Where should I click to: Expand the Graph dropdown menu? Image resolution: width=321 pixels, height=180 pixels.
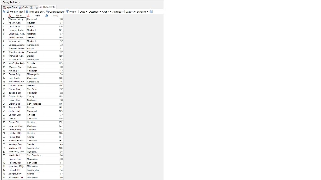106,12
